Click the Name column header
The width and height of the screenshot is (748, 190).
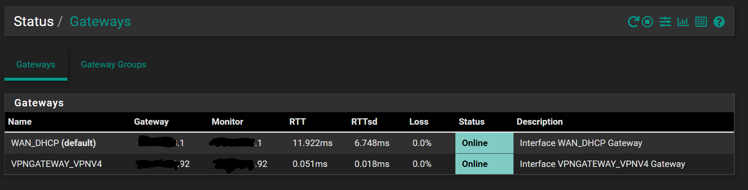tap(20, 122)
